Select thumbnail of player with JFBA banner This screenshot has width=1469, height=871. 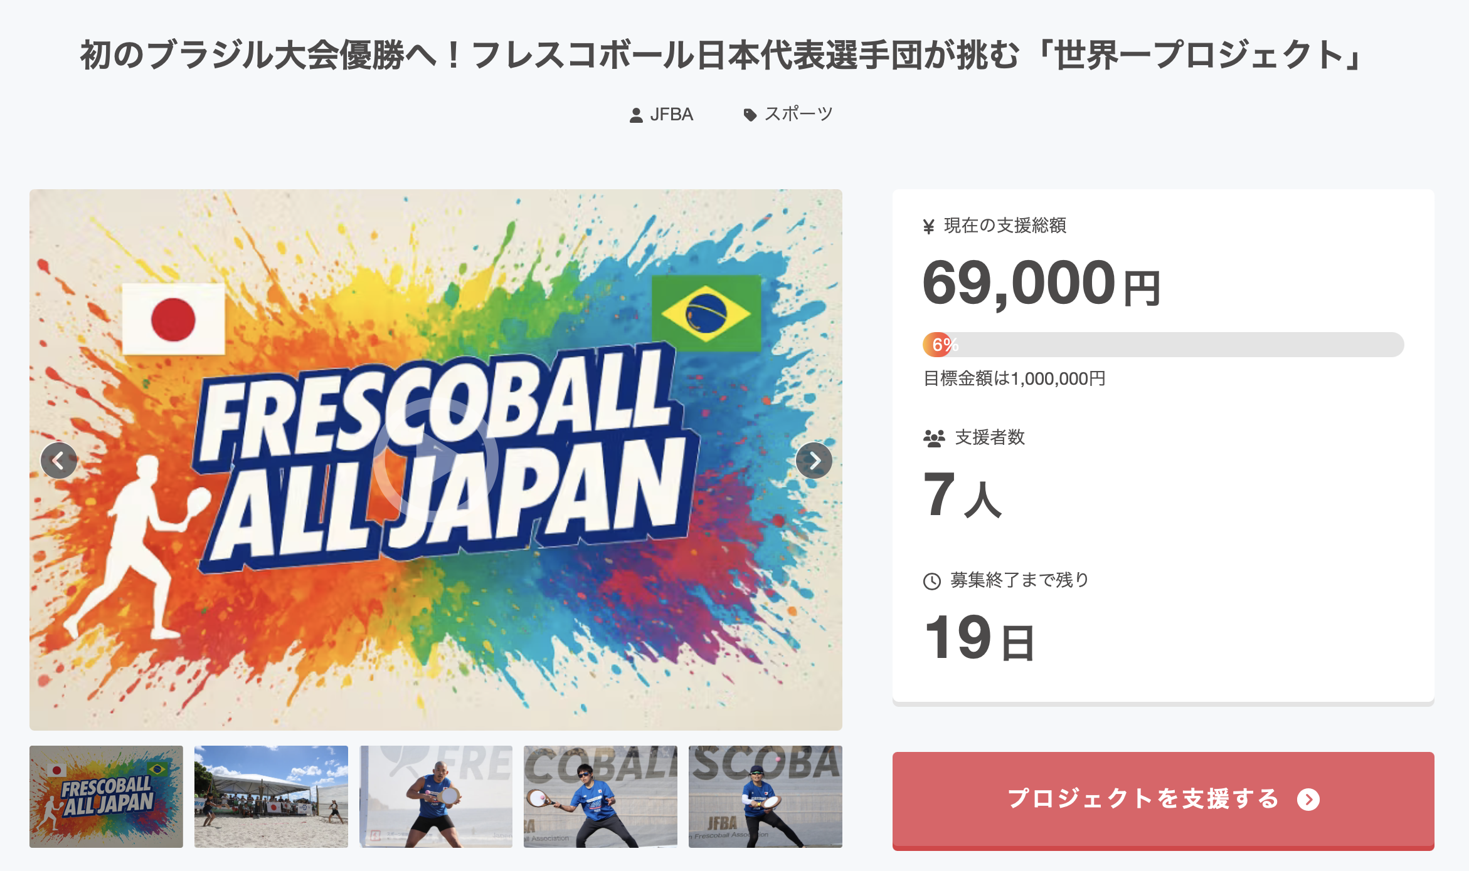tap(765, 796)
